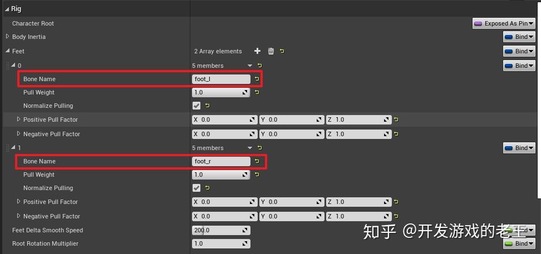The width and height of the screenshot is (541, 254).
Task: Open the 5 members dropdown for element 0
Action: (x=250, y=66)
